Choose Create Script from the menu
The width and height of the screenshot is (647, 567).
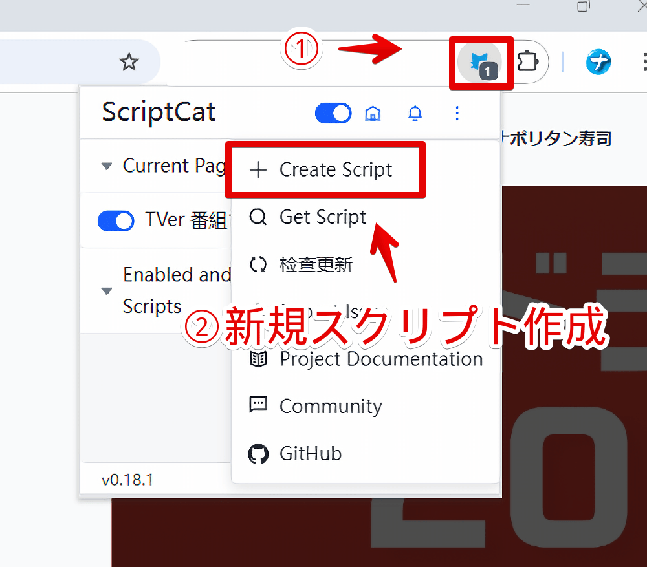(x=325, y=170)
